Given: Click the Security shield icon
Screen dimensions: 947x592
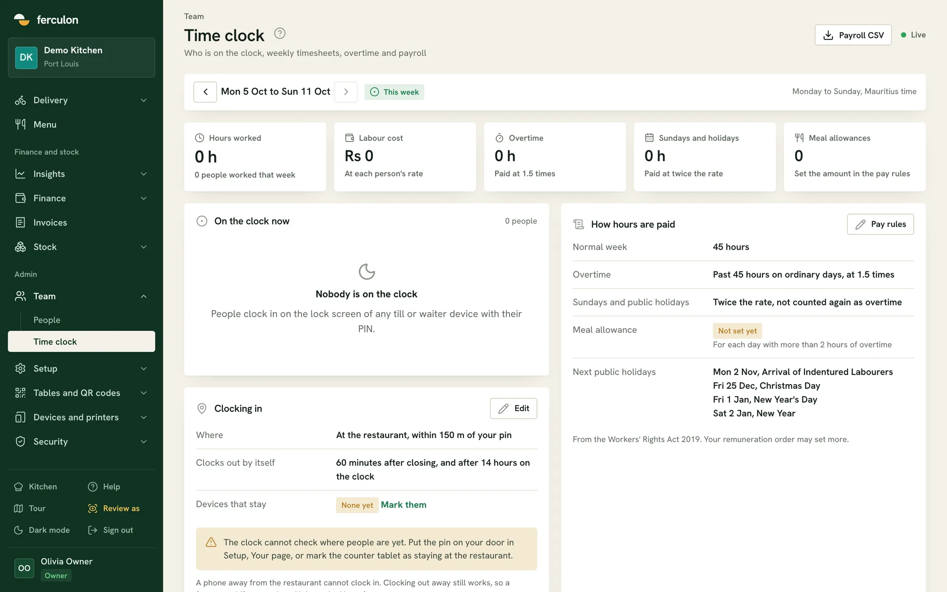Looking at the screenshot, I should [20, 441].
